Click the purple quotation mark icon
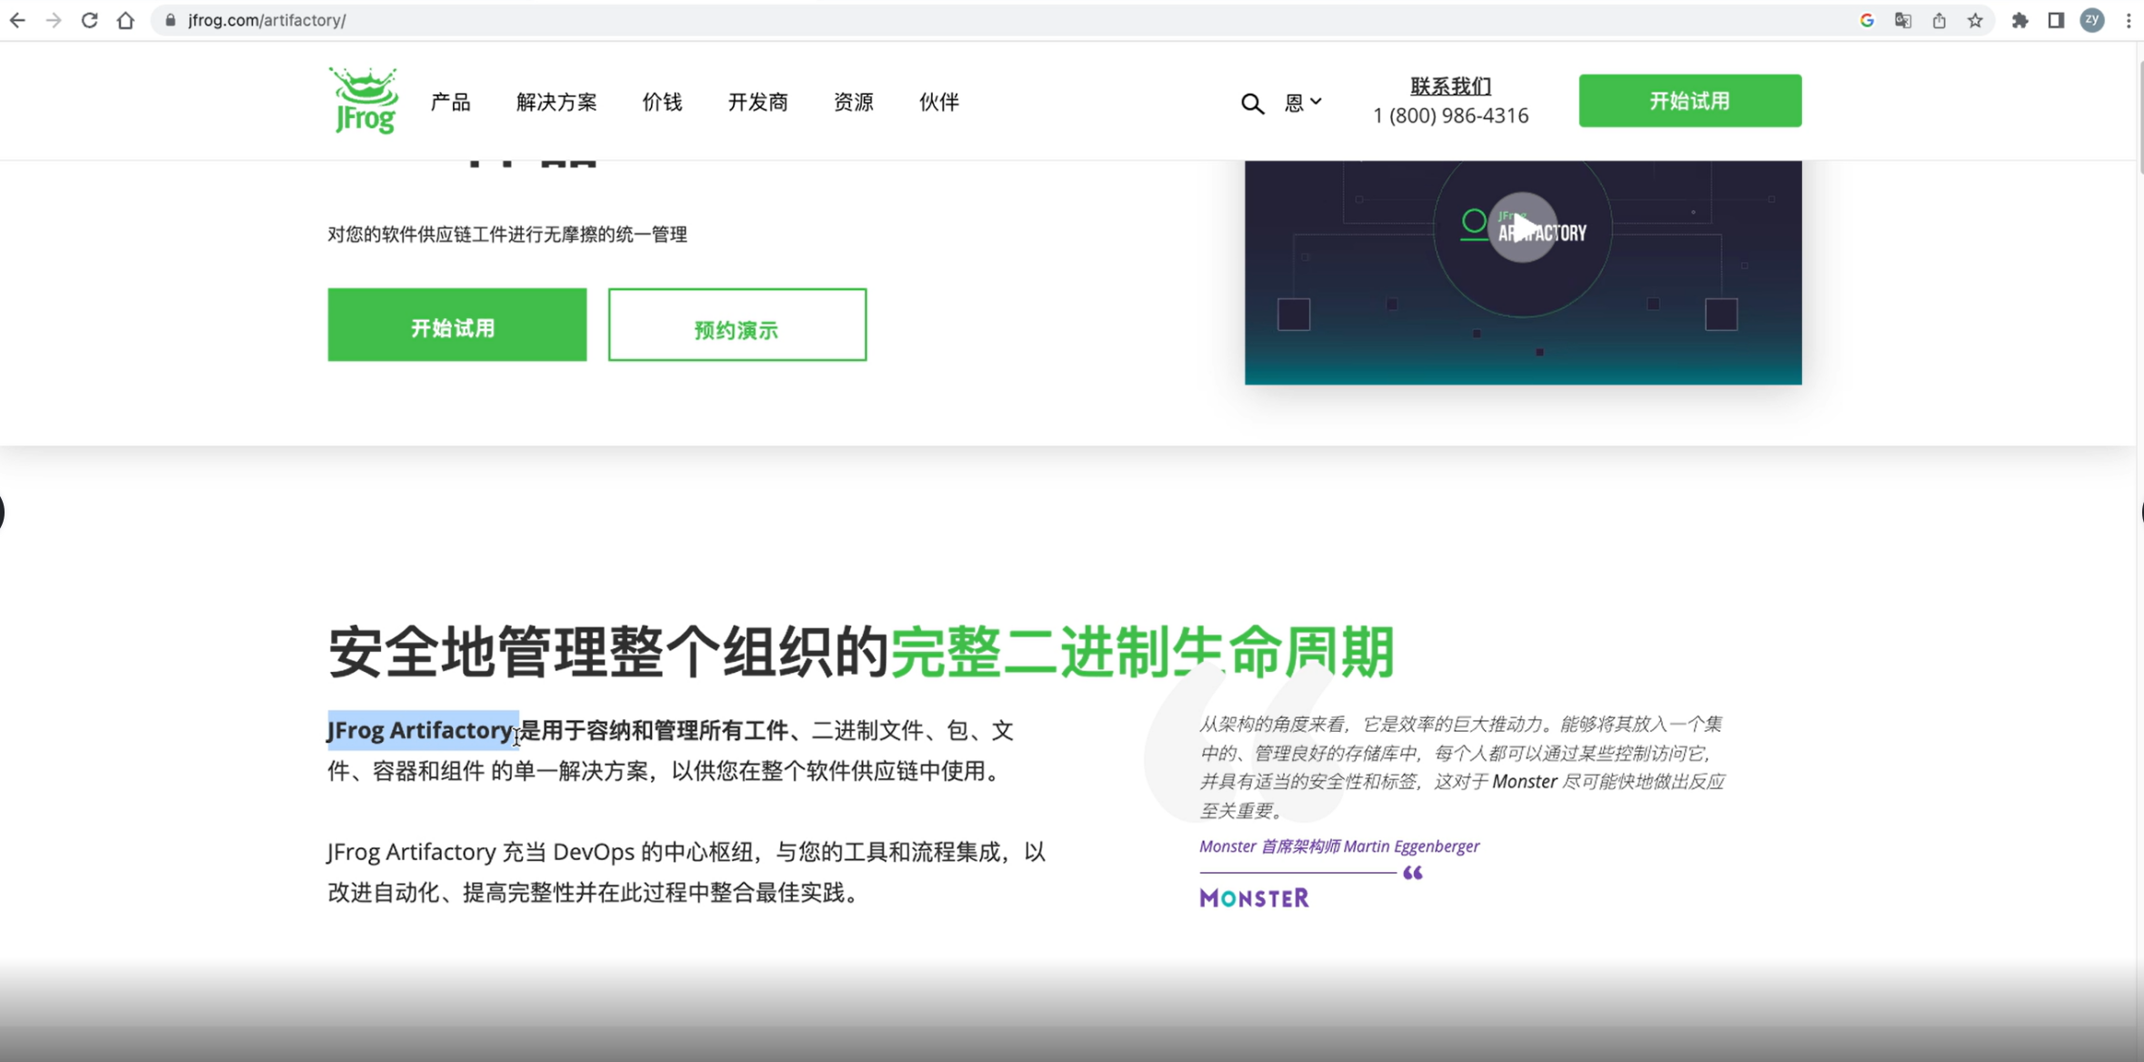2144x1062 pixels. [1412, 873]
